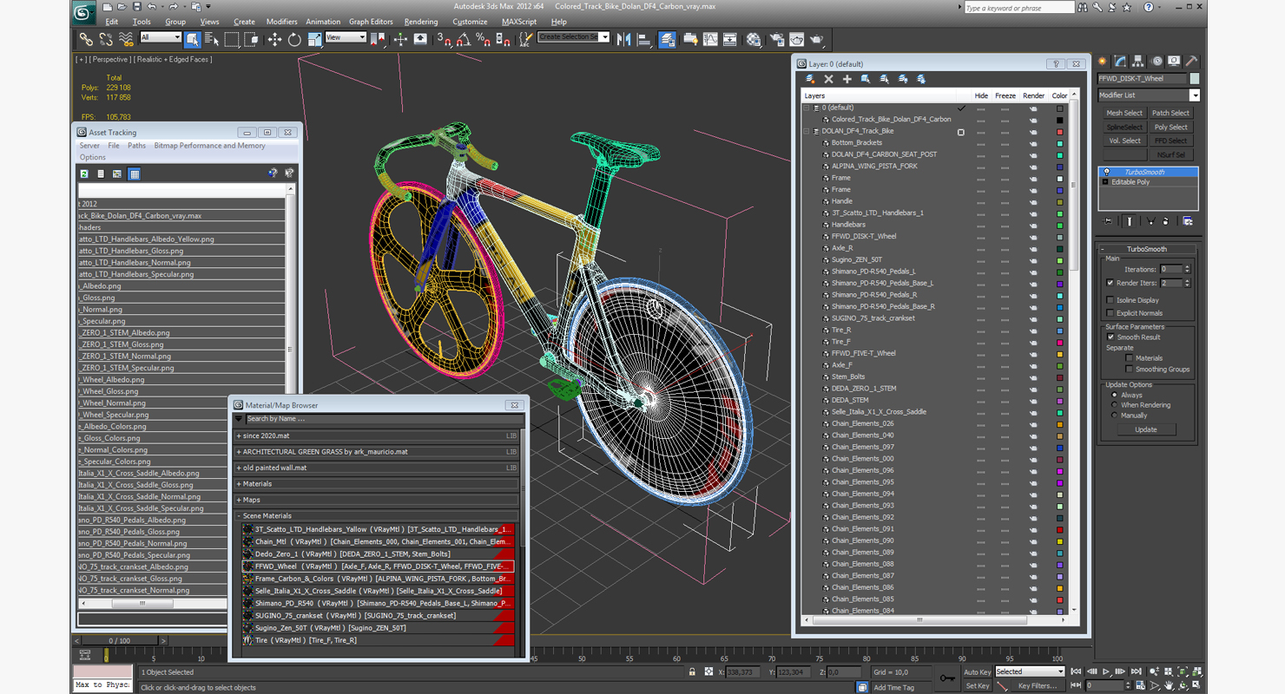Open Key Filters dialog
1285x694 pixels.
[x=1038, y=685]
